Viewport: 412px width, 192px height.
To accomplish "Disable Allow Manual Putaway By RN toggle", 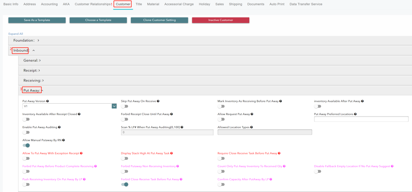I will coord(26,145).
